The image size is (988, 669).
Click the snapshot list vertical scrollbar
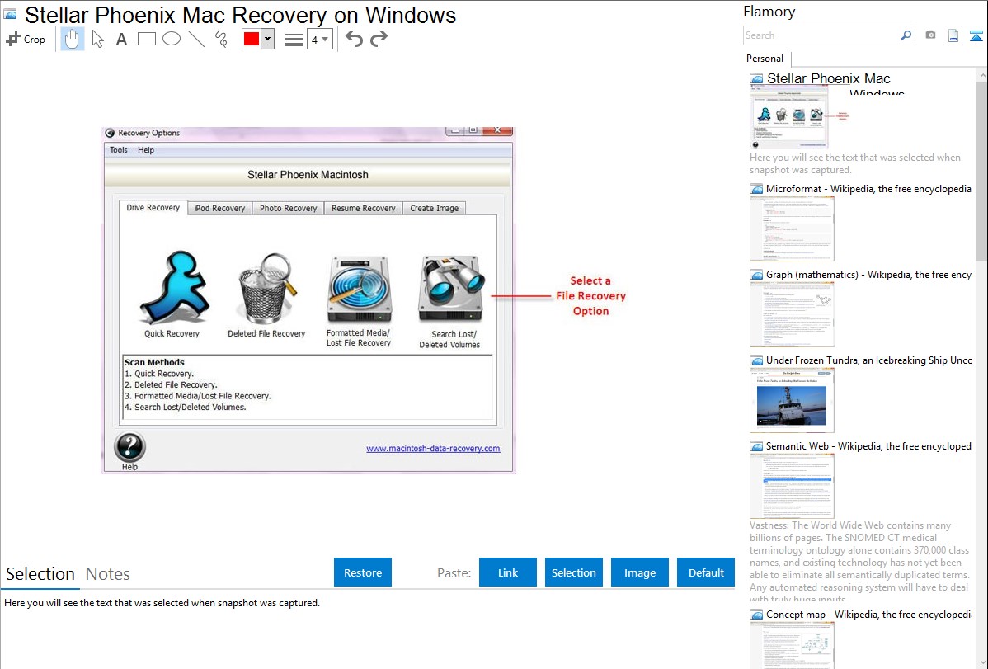pos(981,171)
